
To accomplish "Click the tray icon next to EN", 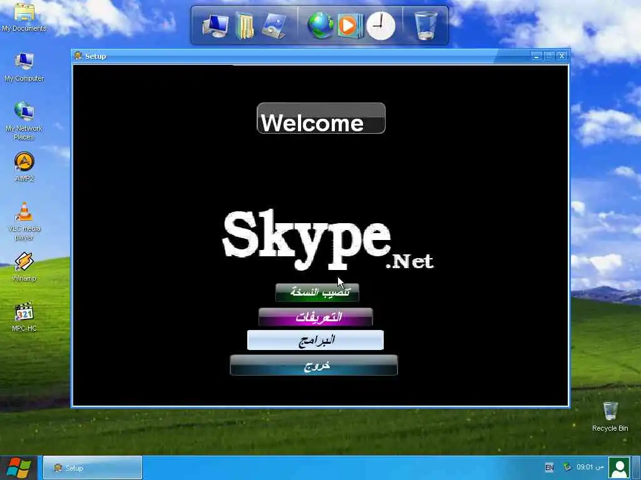I will pos(567,466).
